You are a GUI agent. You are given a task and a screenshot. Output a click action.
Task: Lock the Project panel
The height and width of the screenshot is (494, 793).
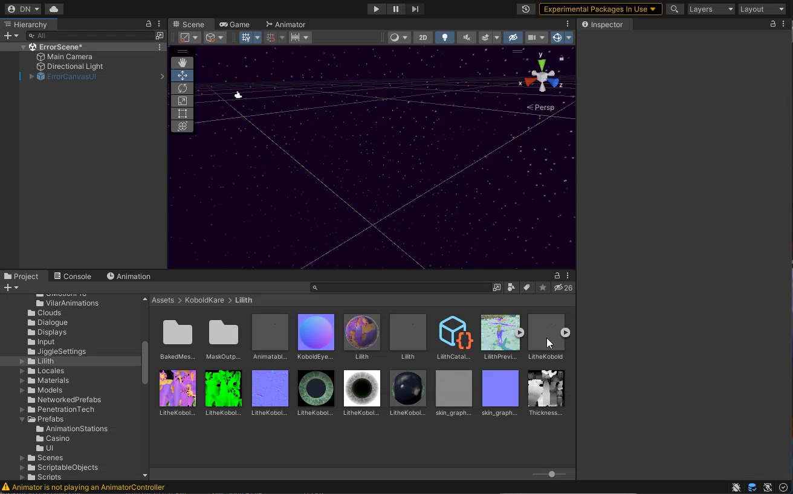tap(557, 276)
